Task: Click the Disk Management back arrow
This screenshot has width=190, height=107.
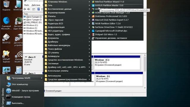Action: pyautogui.click(x=25, y=9)
